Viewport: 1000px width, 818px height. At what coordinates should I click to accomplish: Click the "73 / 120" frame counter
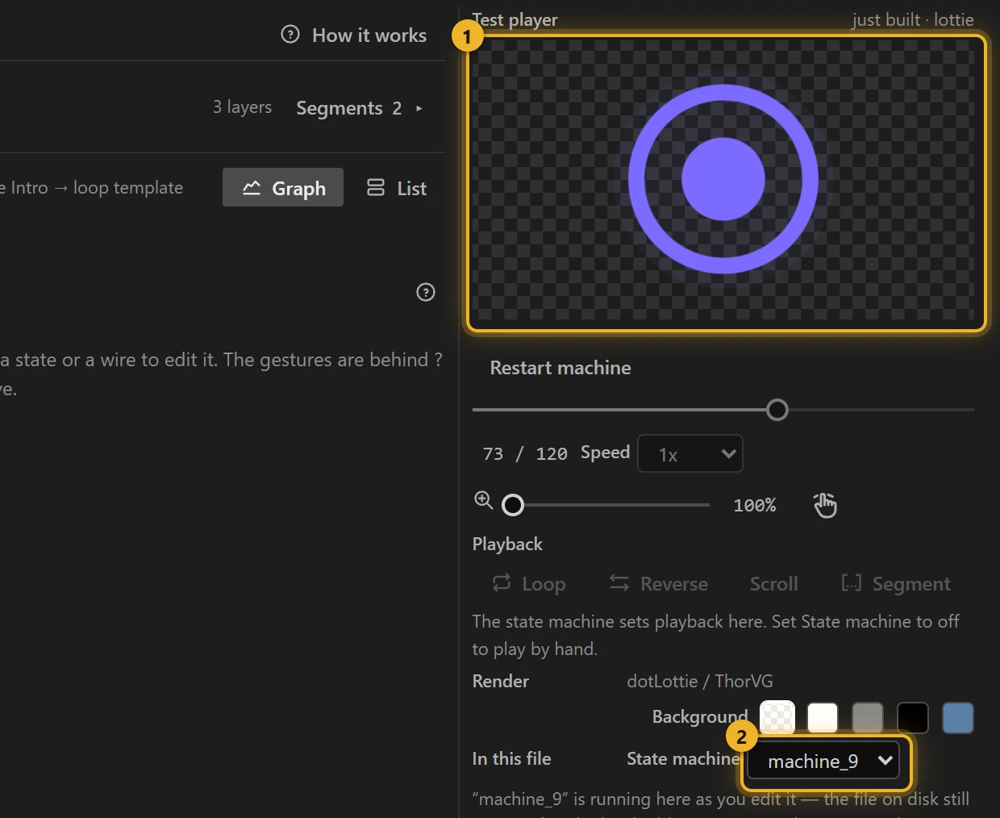tap(525, 453)
